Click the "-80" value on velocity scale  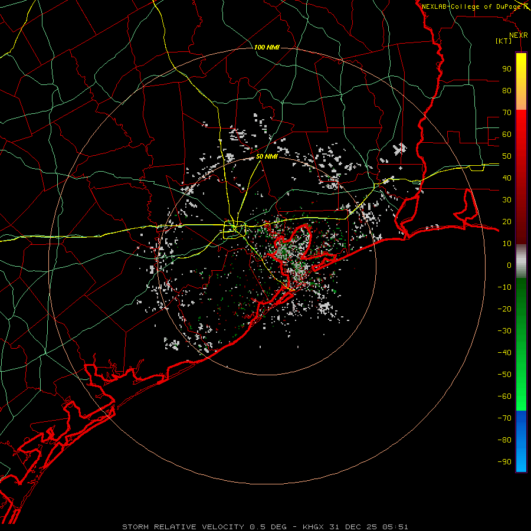[x=504, y=440]
